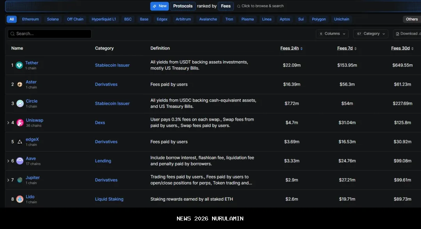The width and height of the screenshot is (421, 229).
Task: Open the Category filter dropdown
Action: [371, 34]
